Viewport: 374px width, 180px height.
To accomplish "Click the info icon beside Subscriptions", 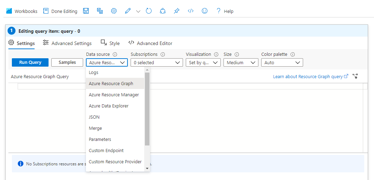I will coord(163,54).
